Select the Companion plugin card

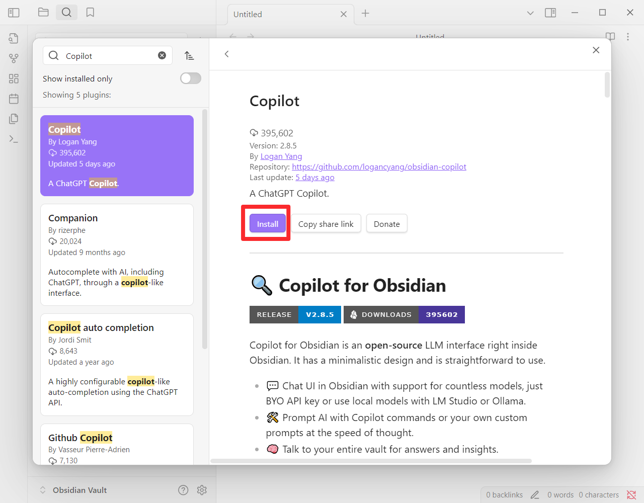coord(117,255)
